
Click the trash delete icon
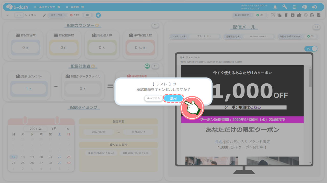coord(286,15)
